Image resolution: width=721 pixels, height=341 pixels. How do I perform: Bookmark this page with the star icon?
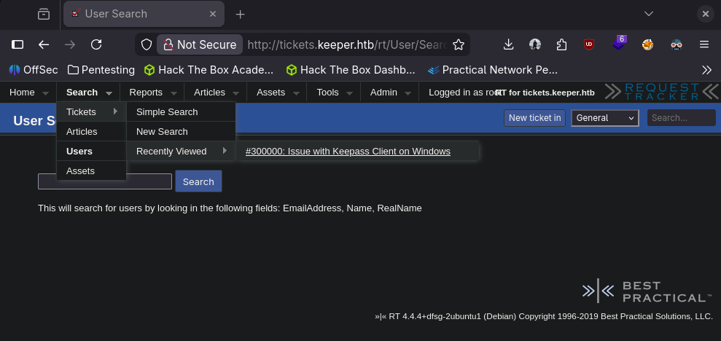[459, 44]
